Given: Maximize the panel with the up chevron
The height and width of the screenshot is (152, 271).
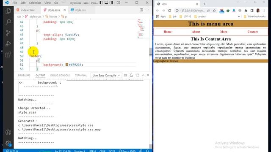Looking at the screenshot, I should [x=143, y=75].
